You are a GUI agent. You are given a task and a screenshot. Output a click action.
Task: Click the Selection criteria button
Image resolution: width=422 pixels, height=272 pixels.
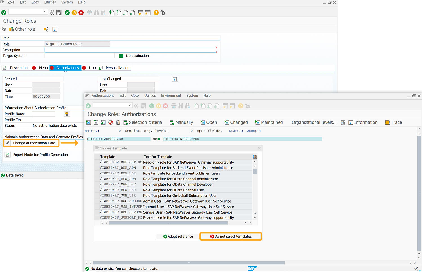click(143, 123)
